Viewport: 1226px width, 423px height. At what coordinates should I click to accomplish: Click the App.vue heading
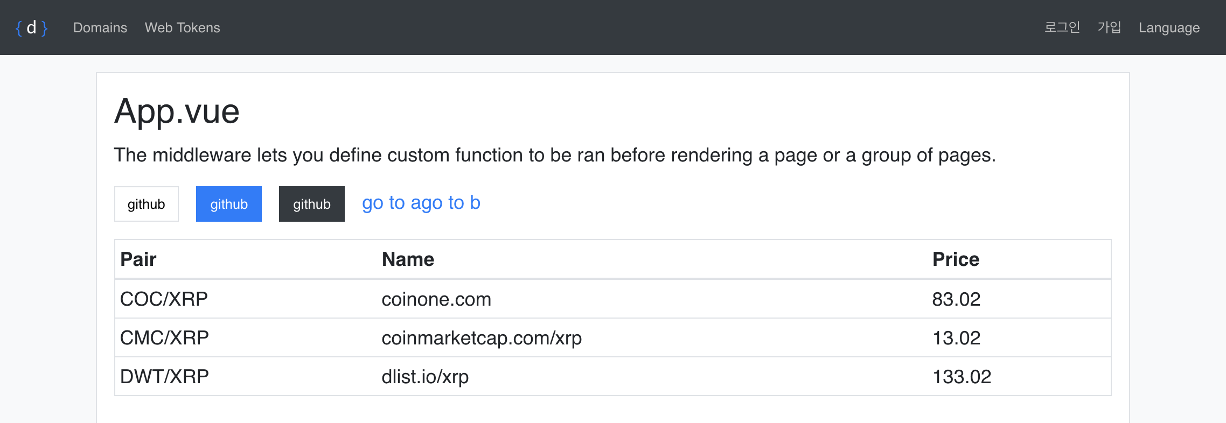(x=177, y=111)
